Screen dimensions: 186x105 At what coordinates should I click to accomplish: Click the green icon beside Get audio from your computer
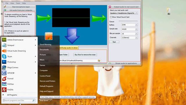coord(5,10)
